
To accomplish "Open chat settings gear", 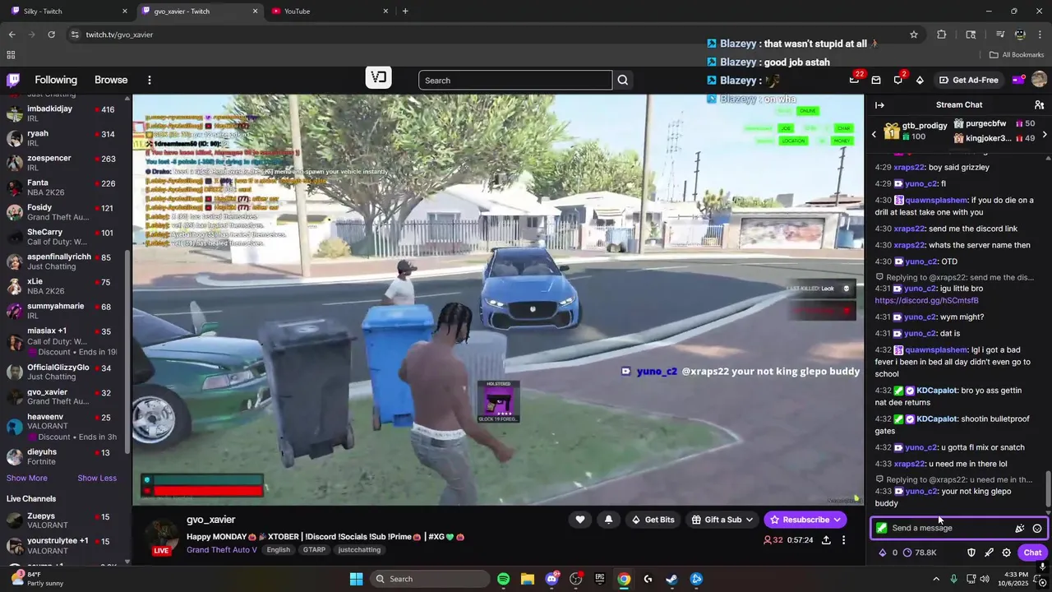I will tap(1006, 553).
